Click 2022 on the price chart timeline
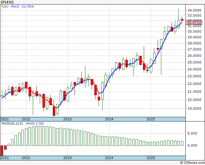This screenshot has width=205, height=165. [26, 119]
